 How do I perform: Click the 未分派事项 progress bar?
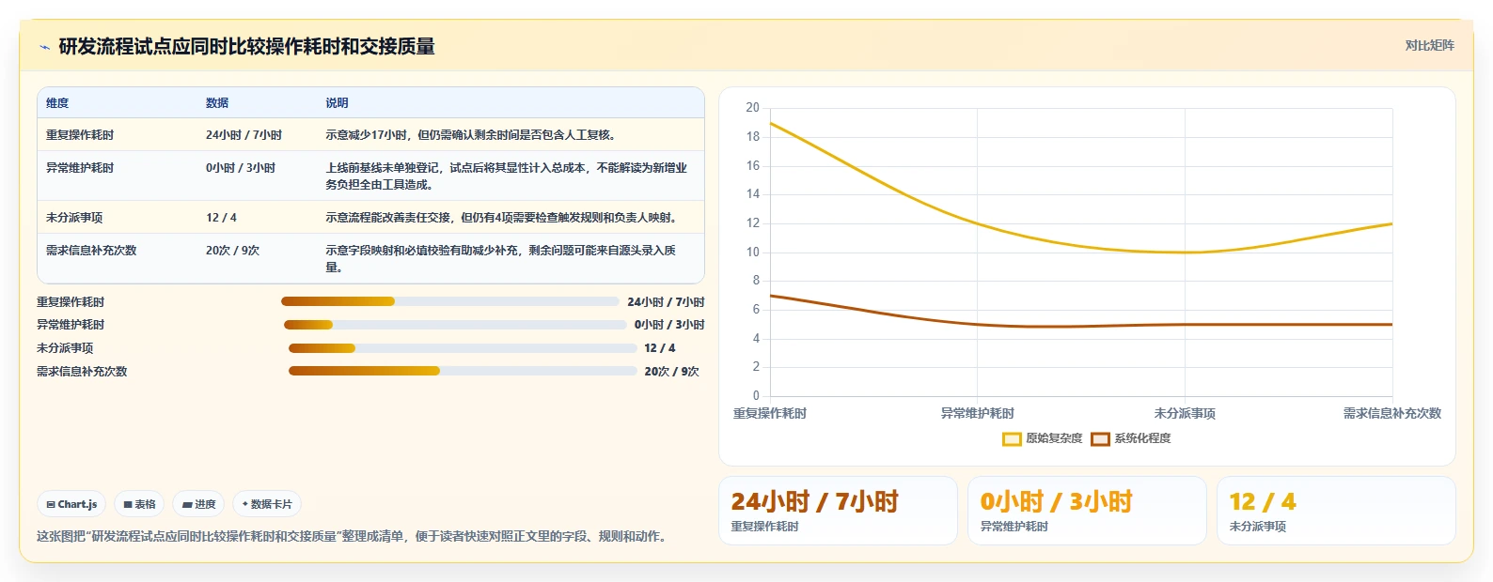point(463,348)
